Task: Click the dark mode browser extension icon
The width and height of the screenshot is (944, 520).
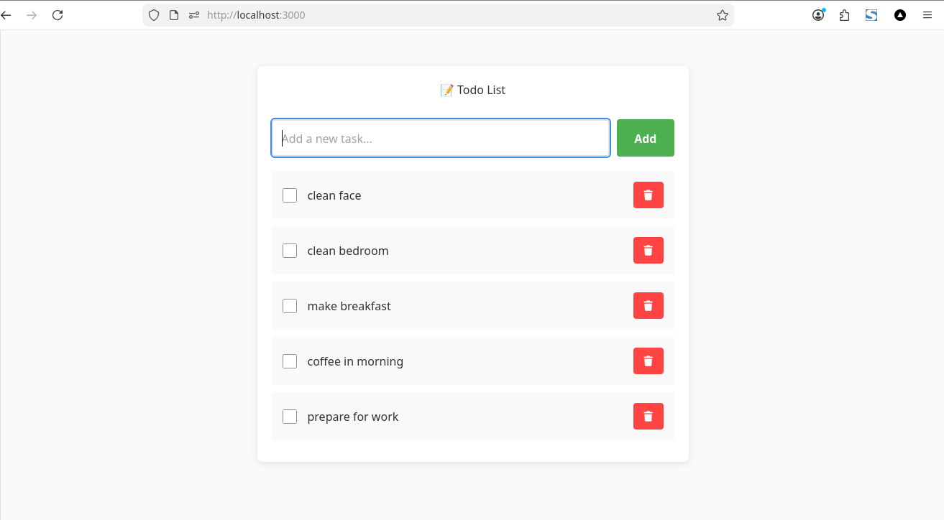Action: (899, 14)
